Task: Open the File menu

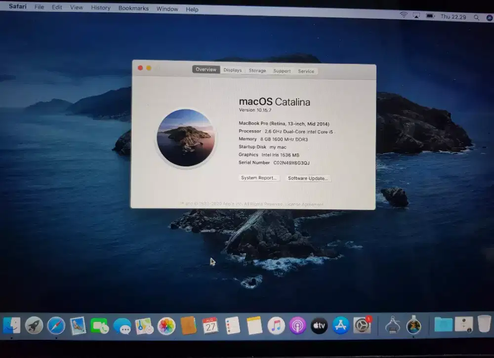Action: click(x=39, y=7)
